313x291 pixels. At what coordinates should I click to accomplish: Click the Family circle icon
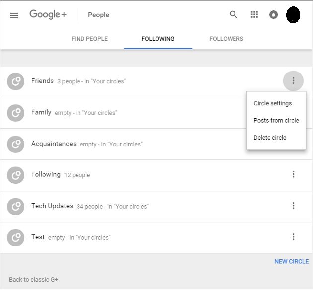15,113
